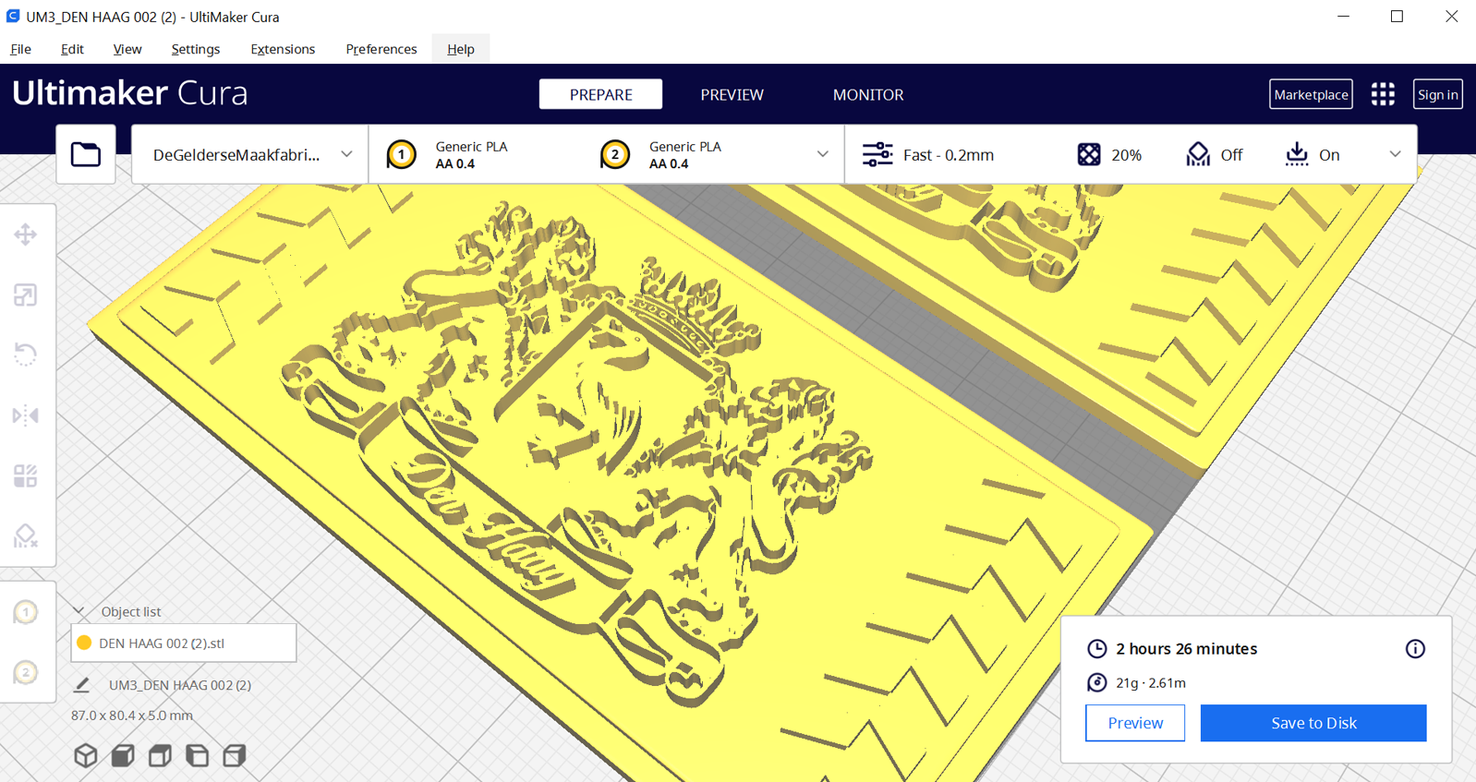Open the Settings menu
This screenshot has height=782, width=1476.
(196, 49)
